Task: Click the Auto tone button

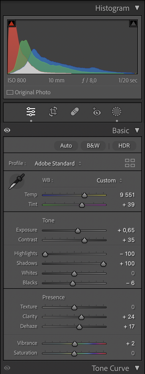Action: [66, 146]
